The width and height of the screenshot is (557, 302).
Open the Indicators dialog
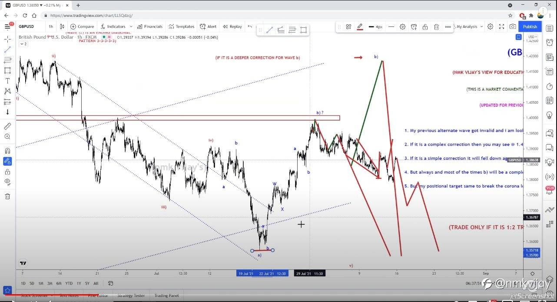pos(113,26)
